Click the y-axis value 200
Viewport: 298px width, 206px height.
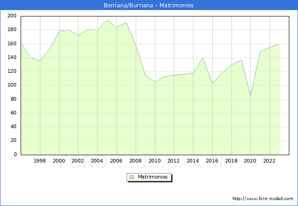12,16
